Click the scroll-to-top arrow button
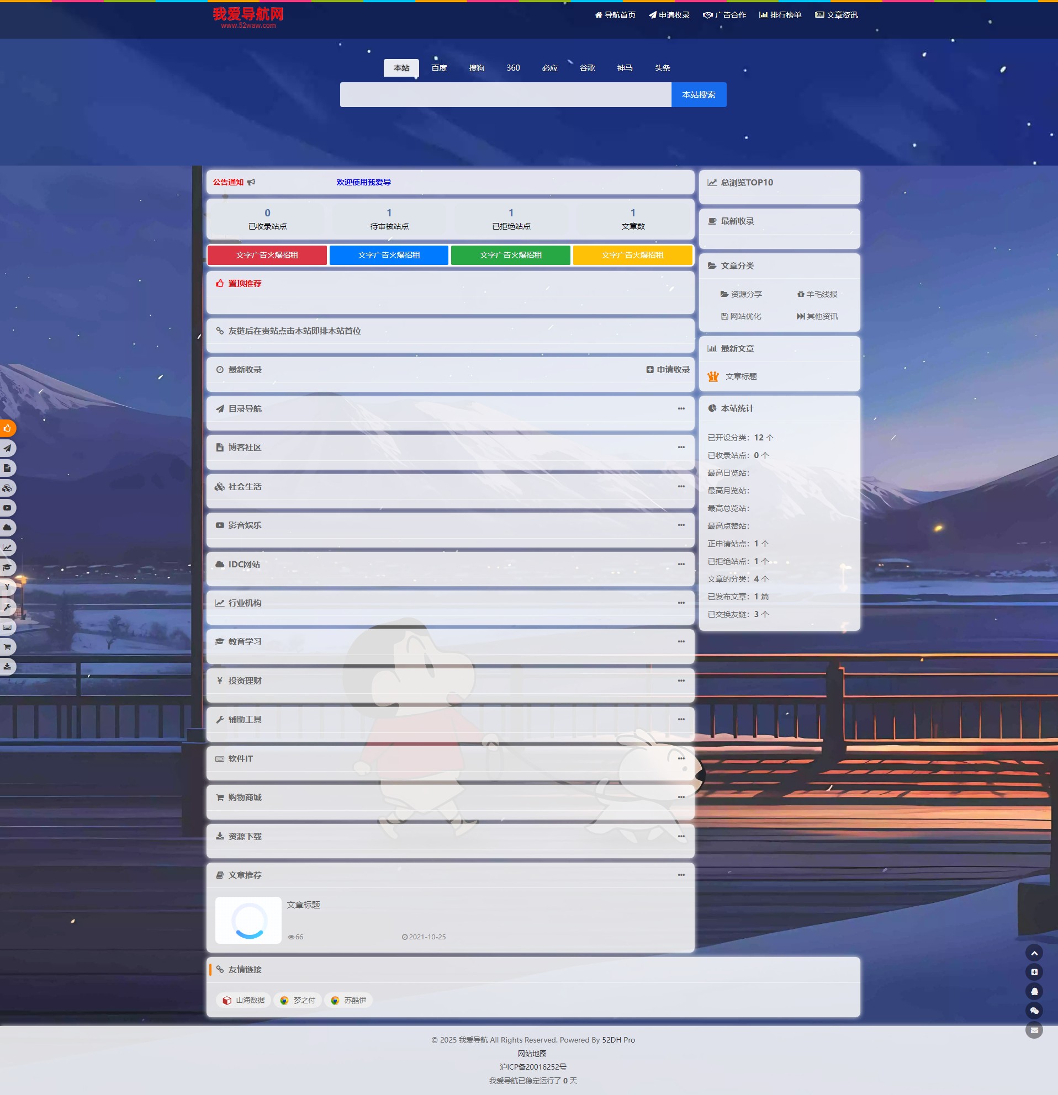1058x1095 pixels. tap(1034, 953)
